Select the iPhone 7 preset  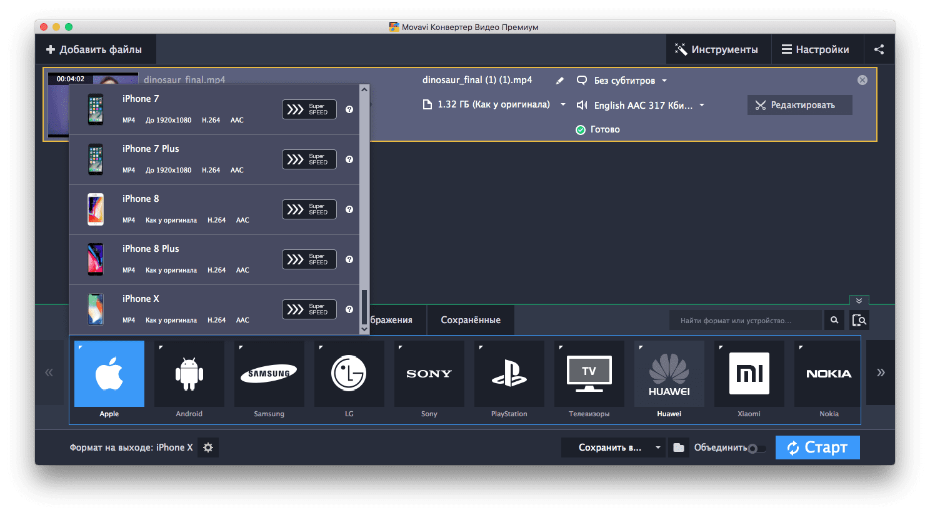(214, 109)
